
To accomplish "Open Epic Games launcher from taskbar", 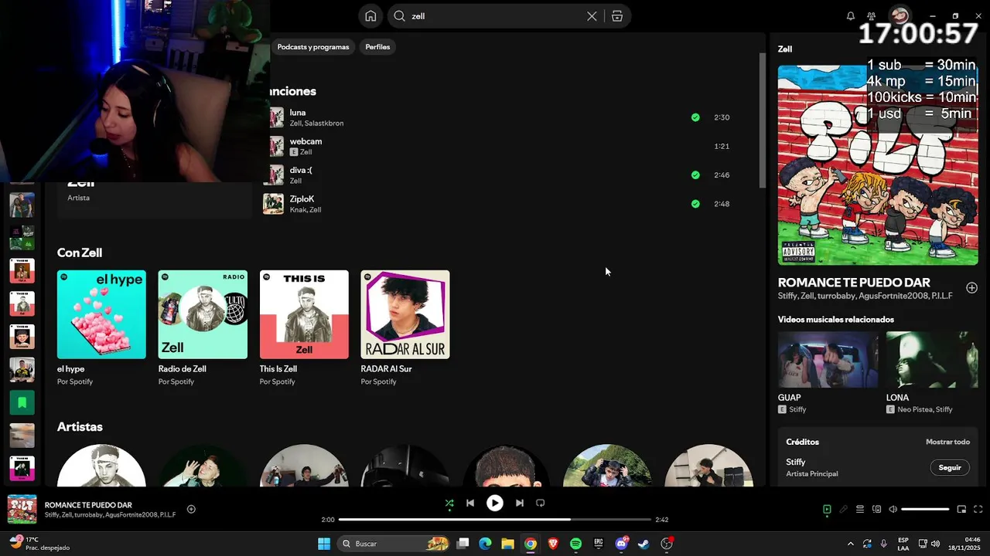I will (x=598, y=544).
